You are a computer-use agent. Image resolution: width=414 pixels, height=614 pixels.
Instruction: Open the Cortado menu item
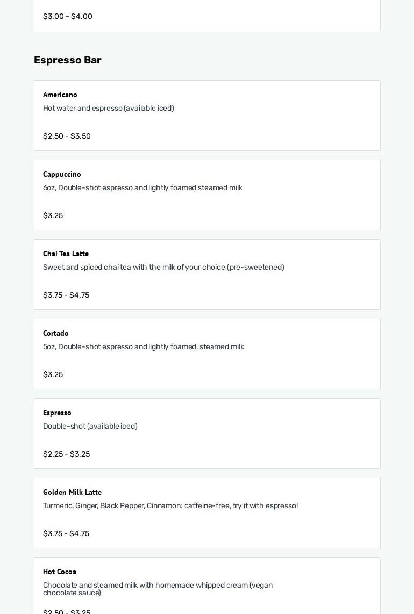[x=56, y=334]
